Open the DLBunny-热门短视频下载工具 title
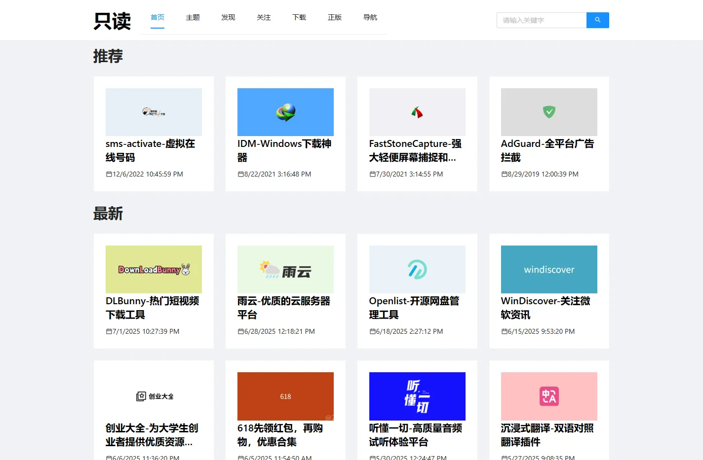This screenshot has width=703, height=460. tap(153, 308)
